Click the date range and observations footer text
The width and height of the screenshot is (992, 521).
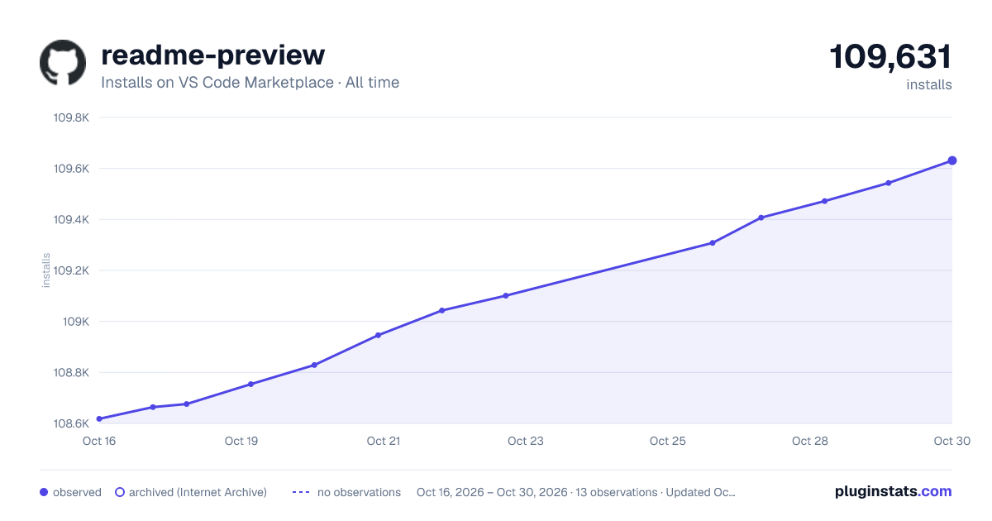(x=576, y=492)
